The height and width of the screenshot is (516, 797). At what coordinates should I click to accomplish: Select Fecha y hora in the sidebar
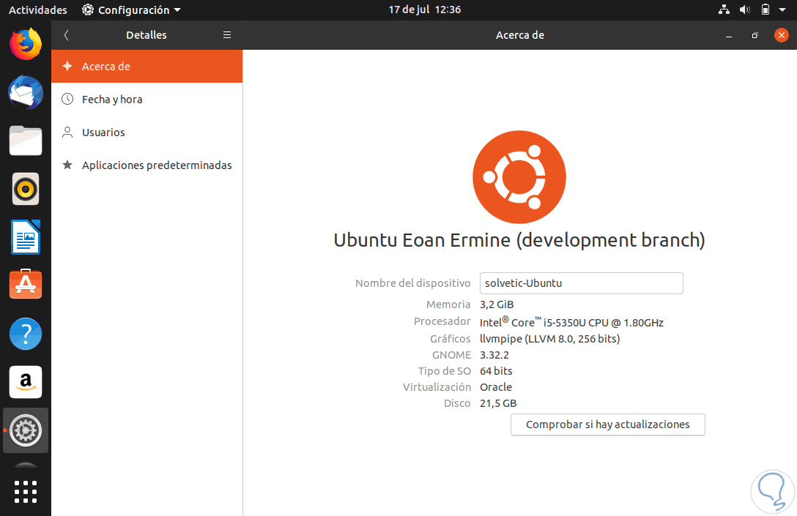pos(147,99)
